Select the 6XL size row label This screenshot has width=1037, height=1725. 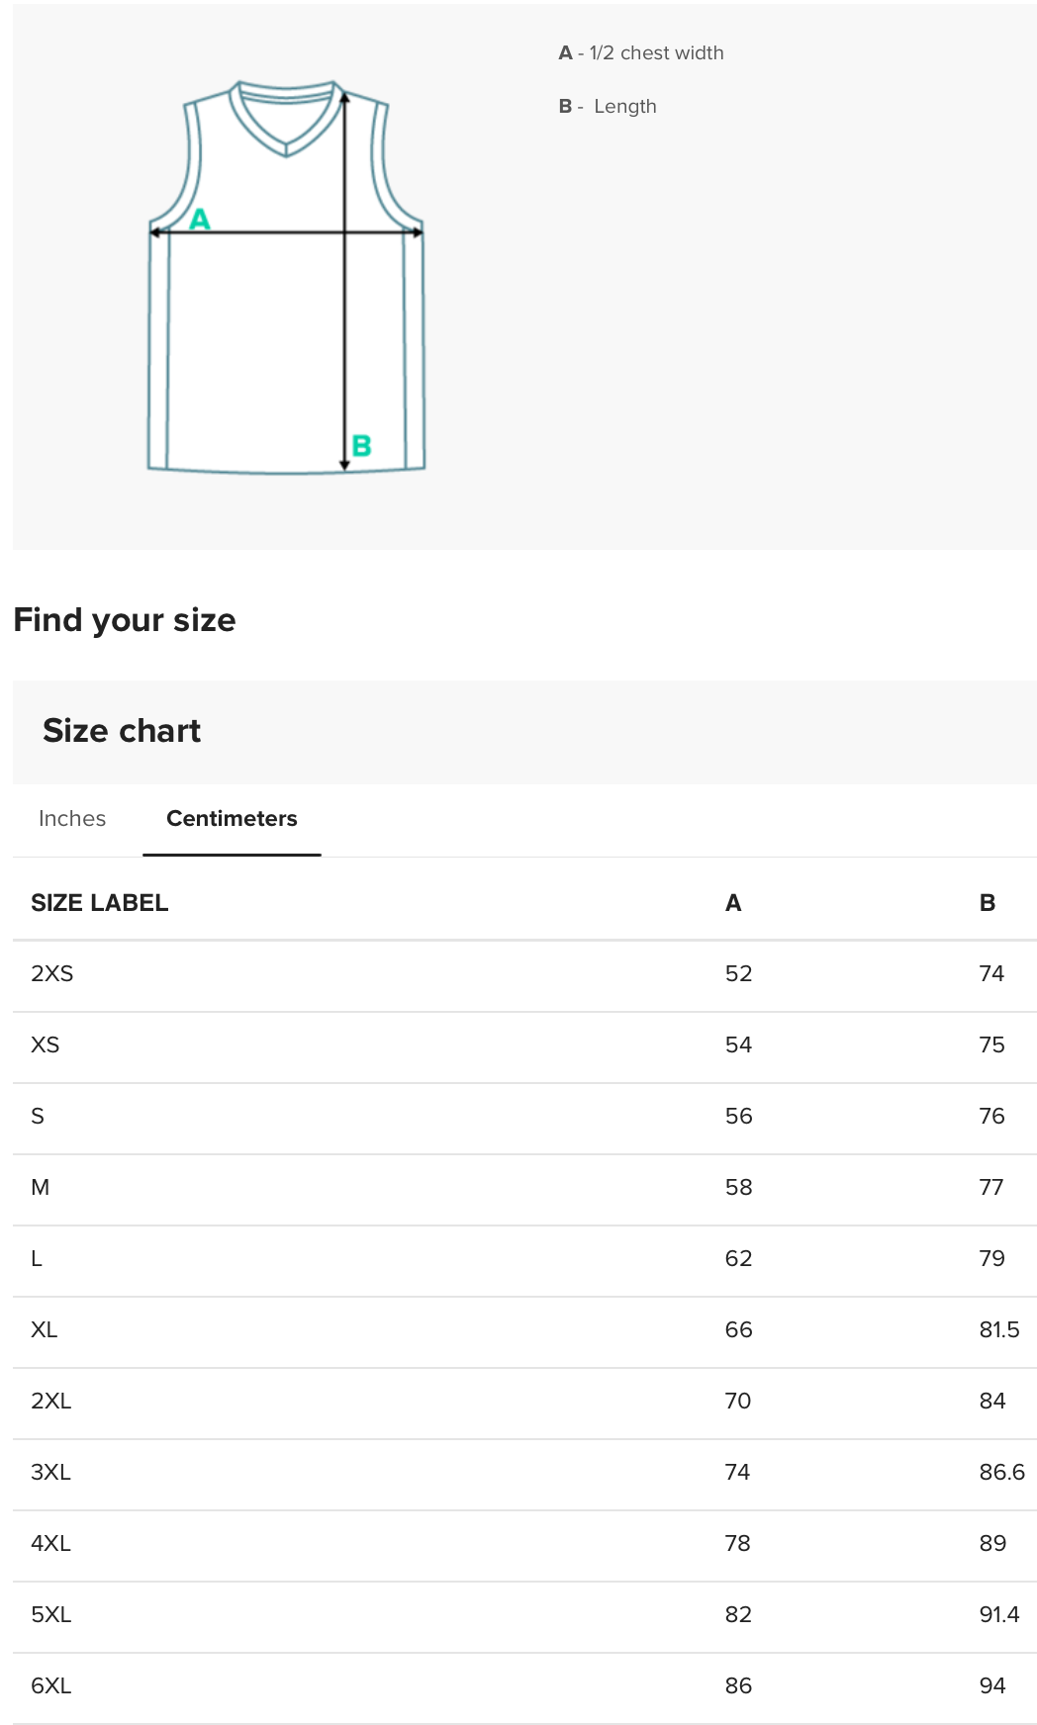click(x=51, y=1686)
